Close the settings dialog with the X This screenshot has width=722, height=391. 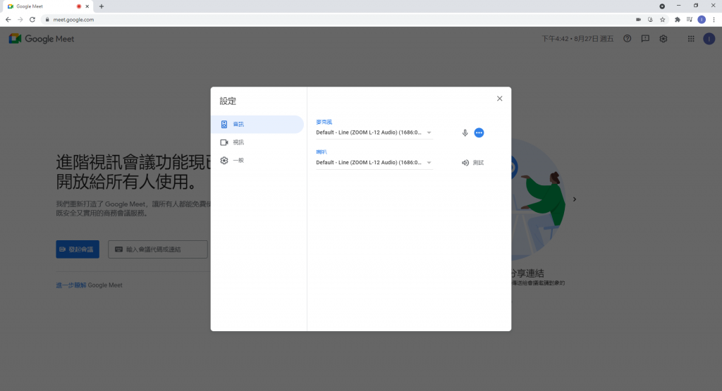pyautogui.click(x=500, y=99)
